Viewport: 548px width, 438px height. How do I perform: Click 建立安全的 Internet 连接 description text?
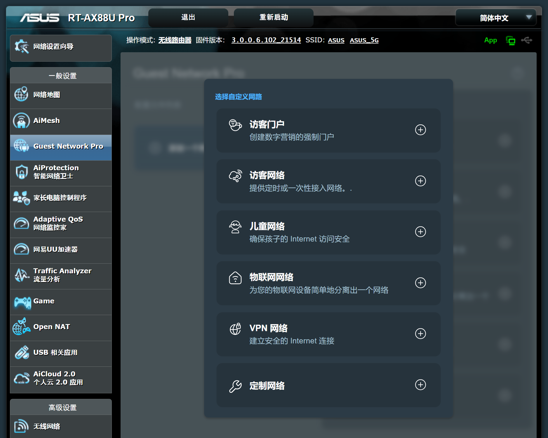pos(292,341)
